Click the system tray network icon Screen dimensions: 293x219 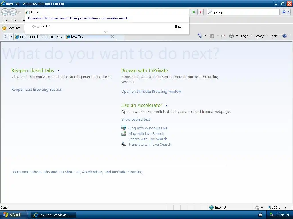[x=272, y=215]
